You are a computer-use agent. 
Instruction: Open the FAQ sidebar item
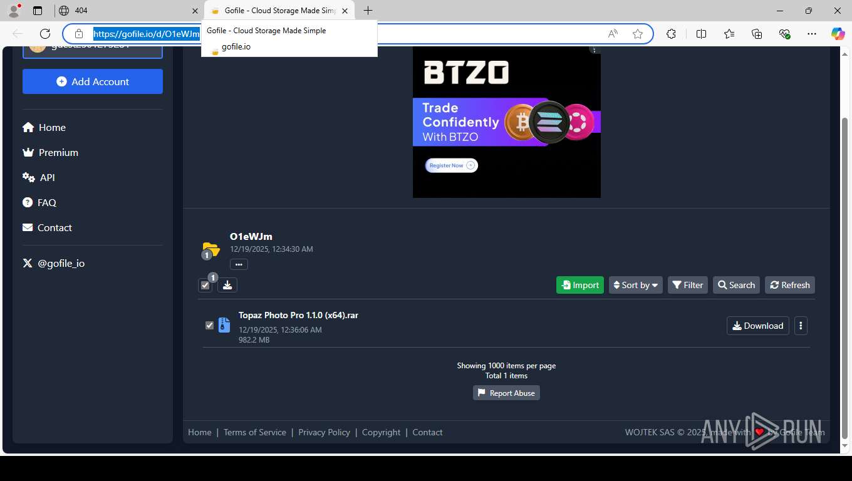click(39, 202)
